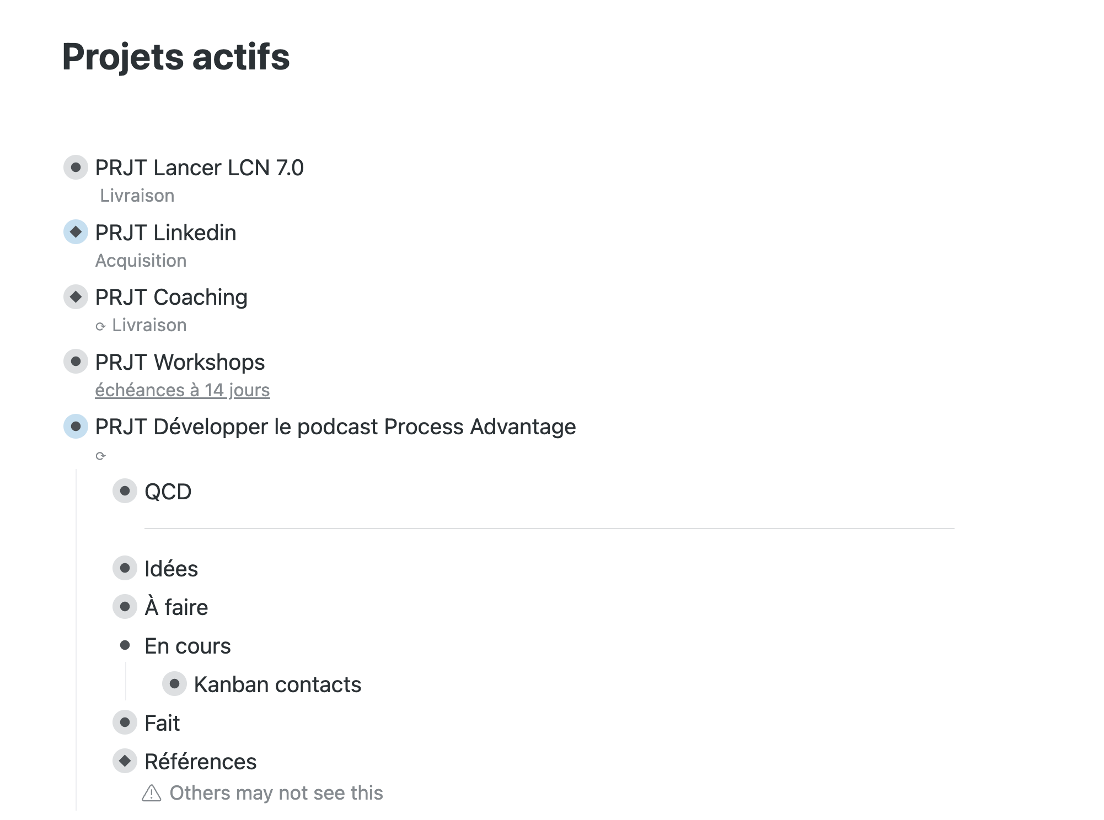Click the diamond bullet beside PRJT Coaching
The height and width of the screenshot is (820, 1104).
[x=76, y=297]
